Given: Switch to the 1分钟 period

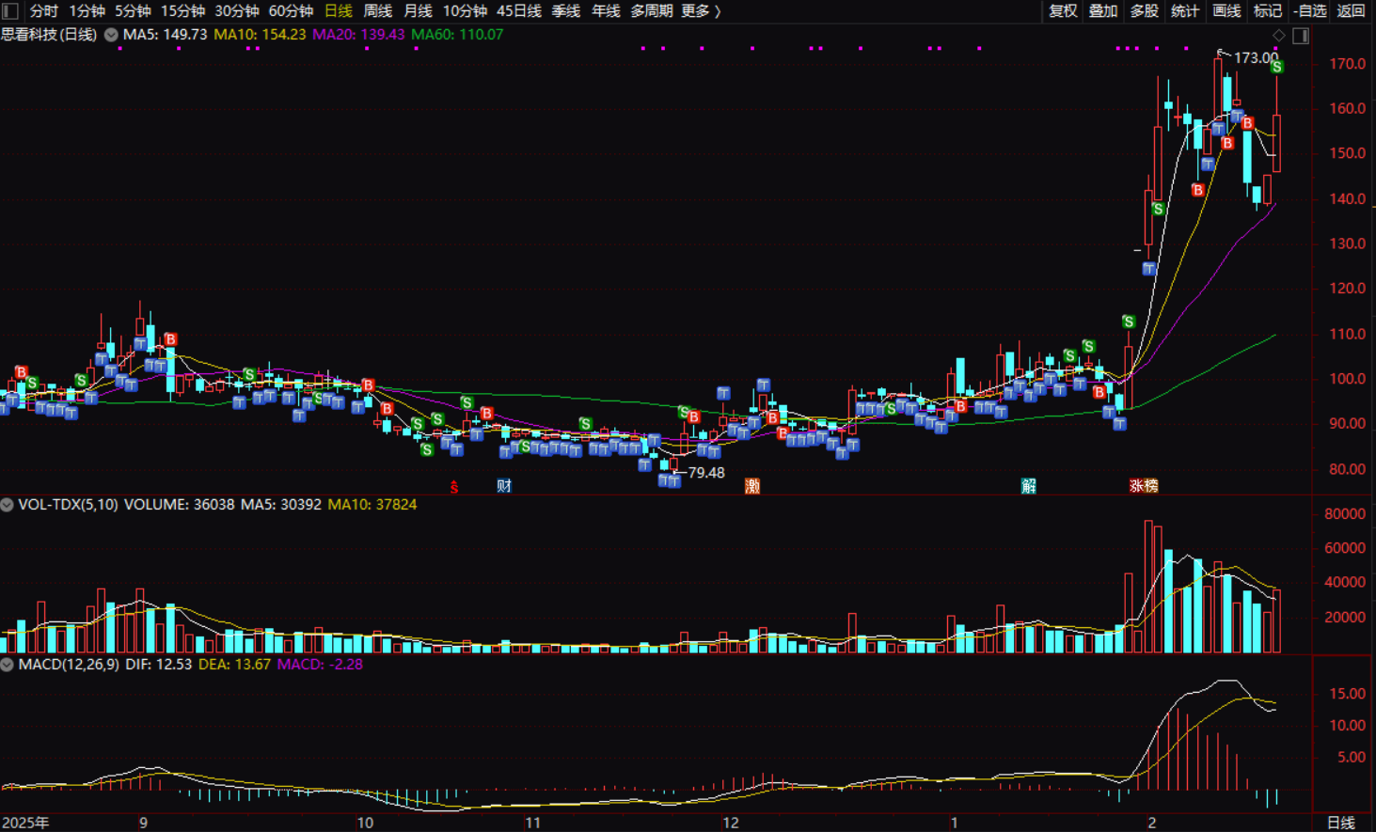Looking at the screenshot, I should (87, 11).
